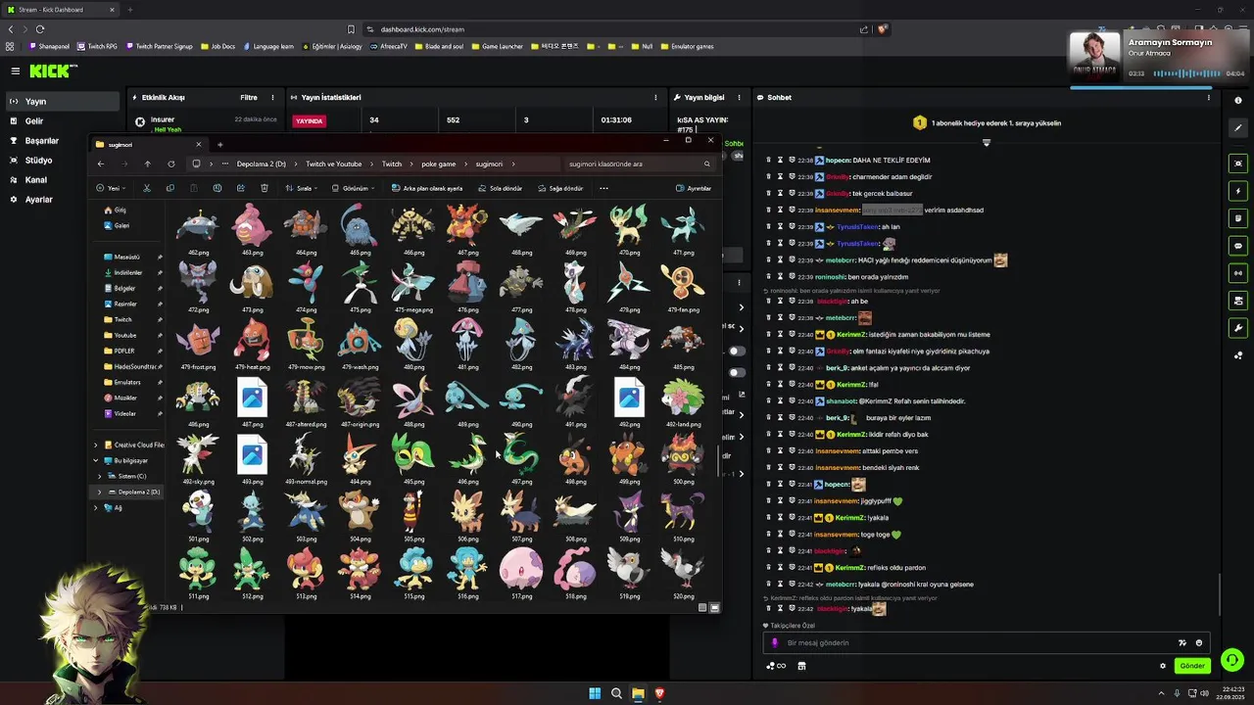Open Explorer's See more three-dot menu
The image size is (1254, 705).
[603, 188]
